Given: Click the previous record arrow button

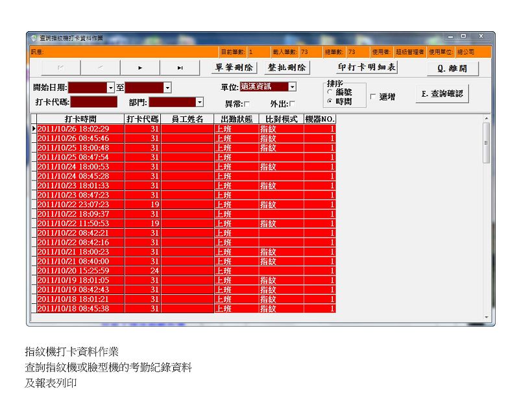Looking at the screenshot, I should tap(101, 68).
